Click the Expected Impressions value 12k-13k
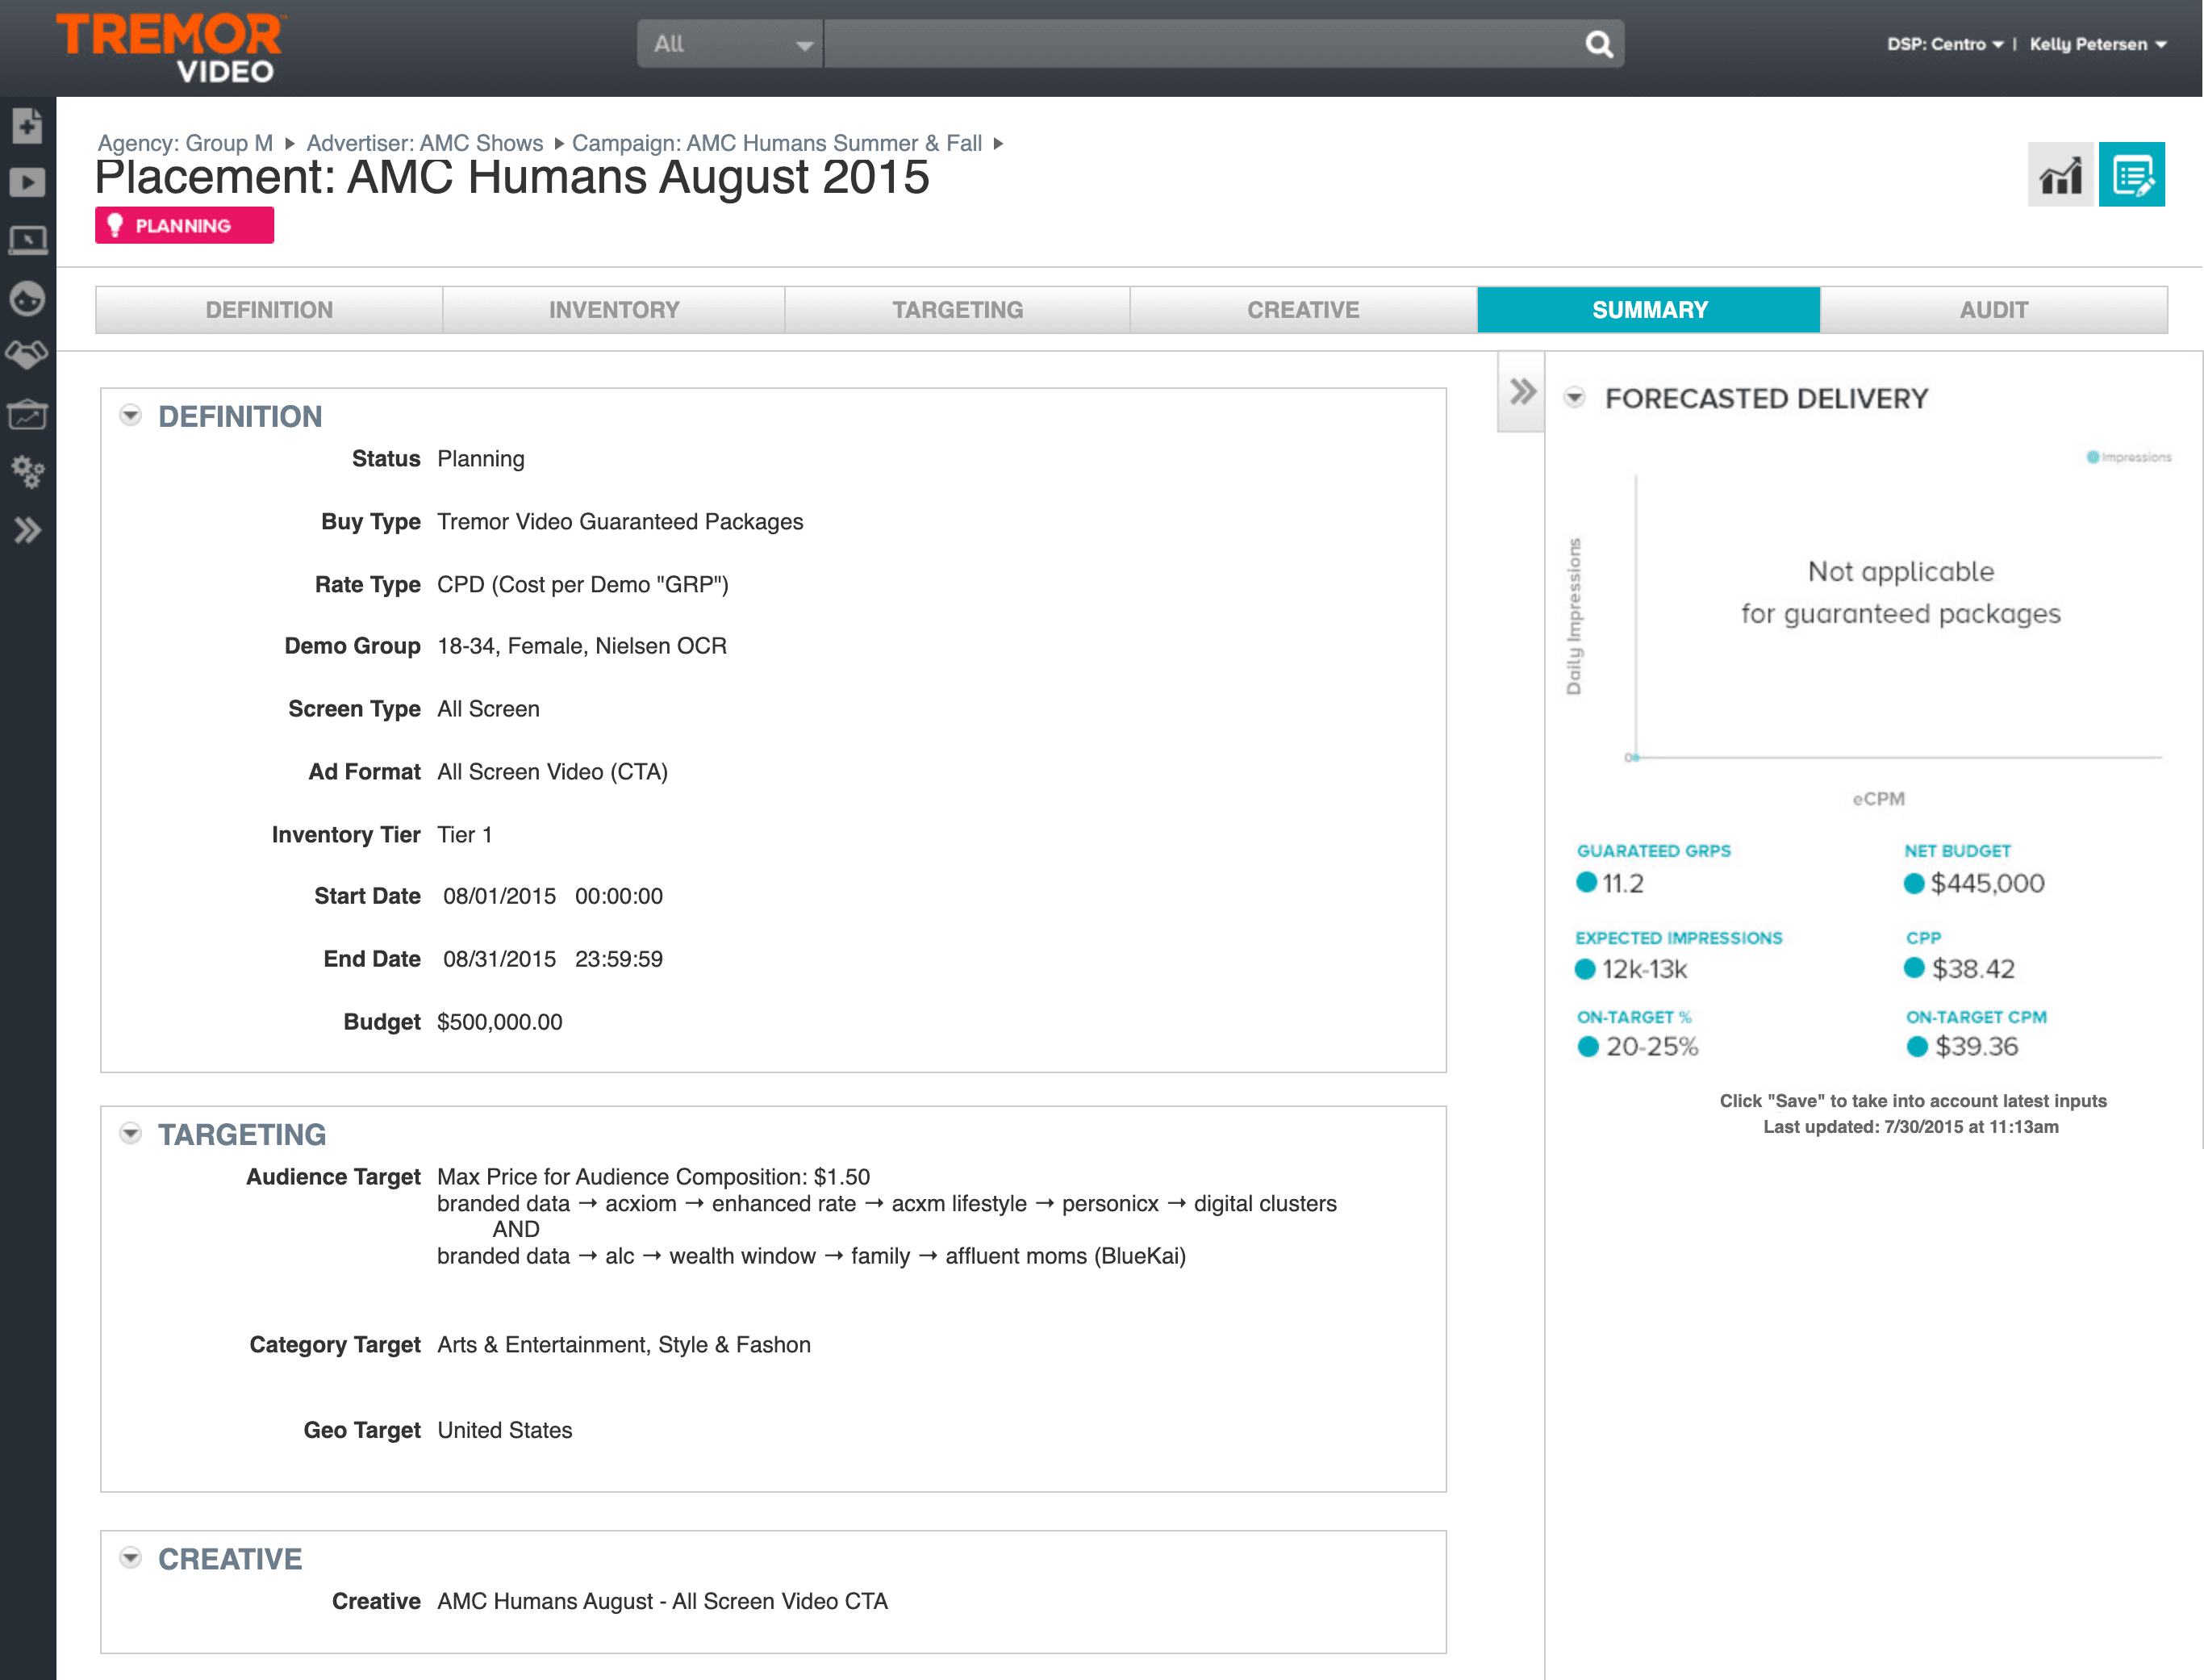Image resolution: width=2204 pixels, height=1680 pixels. (x=1644, y=969)
